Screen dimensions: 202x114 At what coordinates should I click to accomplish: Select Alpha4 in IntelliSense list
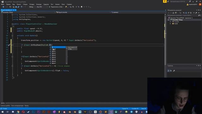58,57
